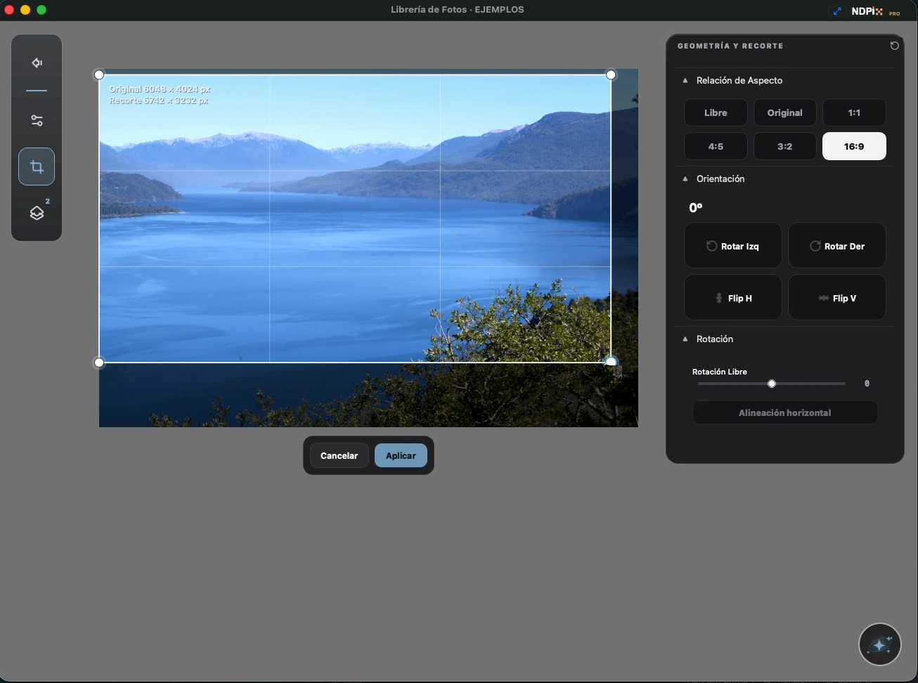
Task: Apply the crop with Aplicar
Action: click(x=401, y=455)
